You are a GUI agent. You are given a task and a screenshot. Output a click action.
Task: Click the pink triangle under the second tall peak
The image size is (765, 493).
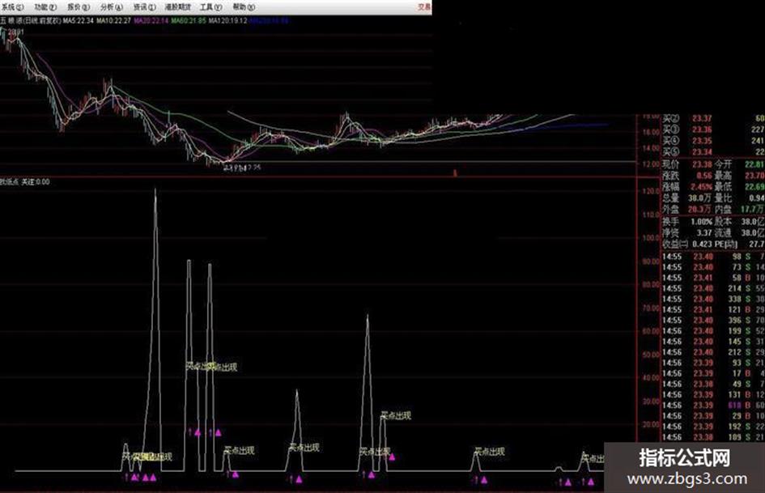[218, 432]
